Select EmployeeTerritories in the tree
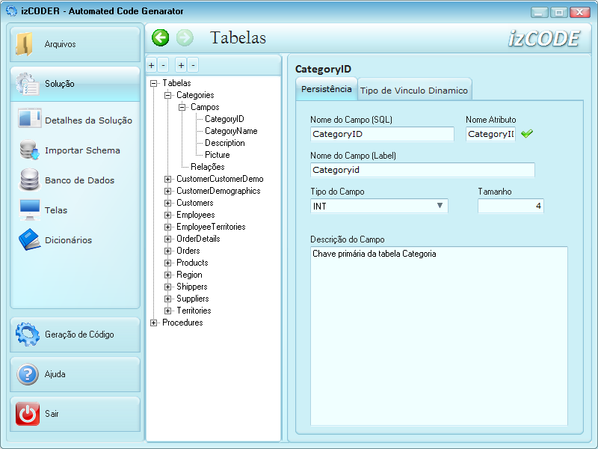The height and width of the screenshot is (449, 598). (211, 227)
